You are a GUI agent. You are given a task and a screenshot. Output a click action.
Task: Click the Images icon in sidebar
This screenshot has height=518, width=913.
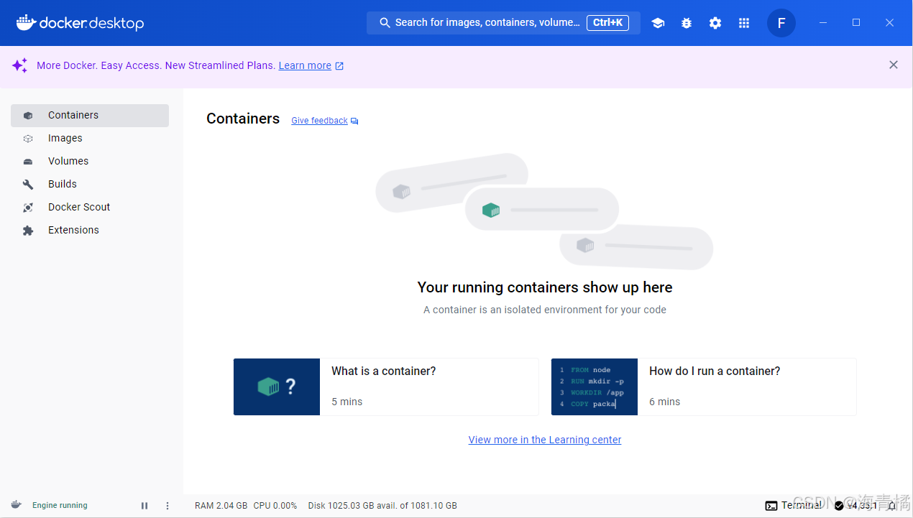[x=28, y=139]
